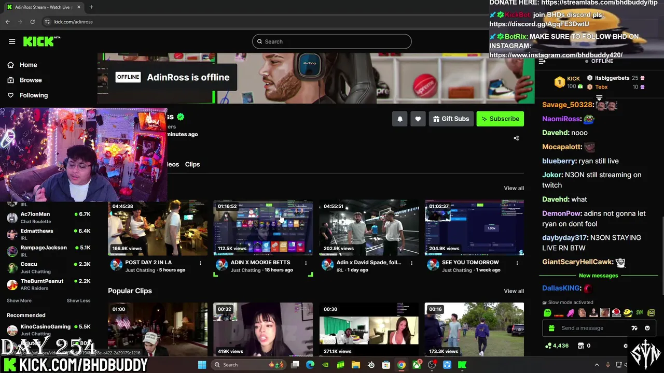
Task: Open Microsoft Edge from taskbar
Action: pos(310,365)
